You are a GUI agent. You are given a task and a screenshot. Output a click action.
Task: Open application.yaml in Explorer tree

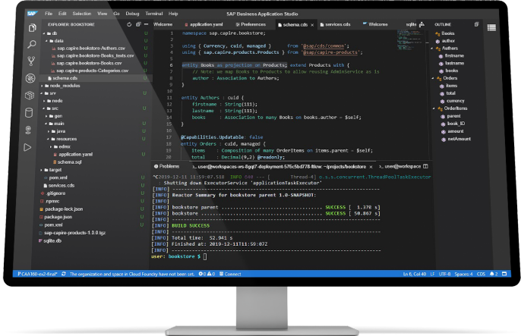(73, 154)
